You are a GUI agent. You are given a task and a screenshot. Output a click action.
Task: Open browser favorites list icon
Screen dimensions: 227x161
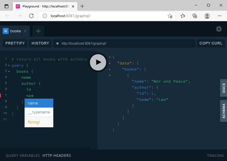(183, 16)
